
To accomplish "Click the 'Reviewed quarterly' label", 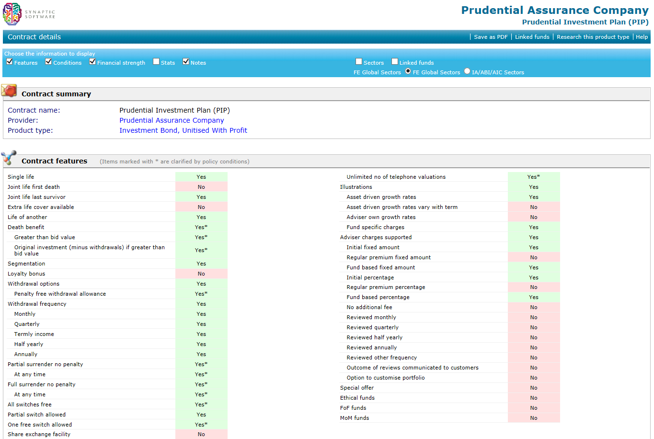I will (x=372, y=327).
